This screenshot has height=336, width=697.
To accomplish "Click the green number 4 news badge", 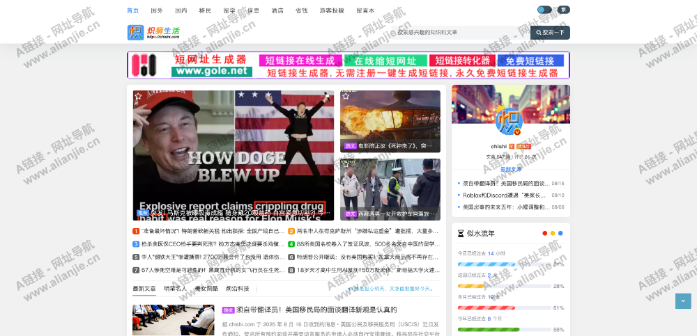I will [x=291, y=244].
